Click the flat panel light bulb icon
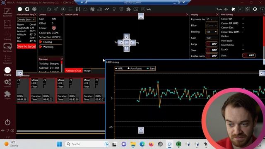The image size is (265, 149). [114, 9]
